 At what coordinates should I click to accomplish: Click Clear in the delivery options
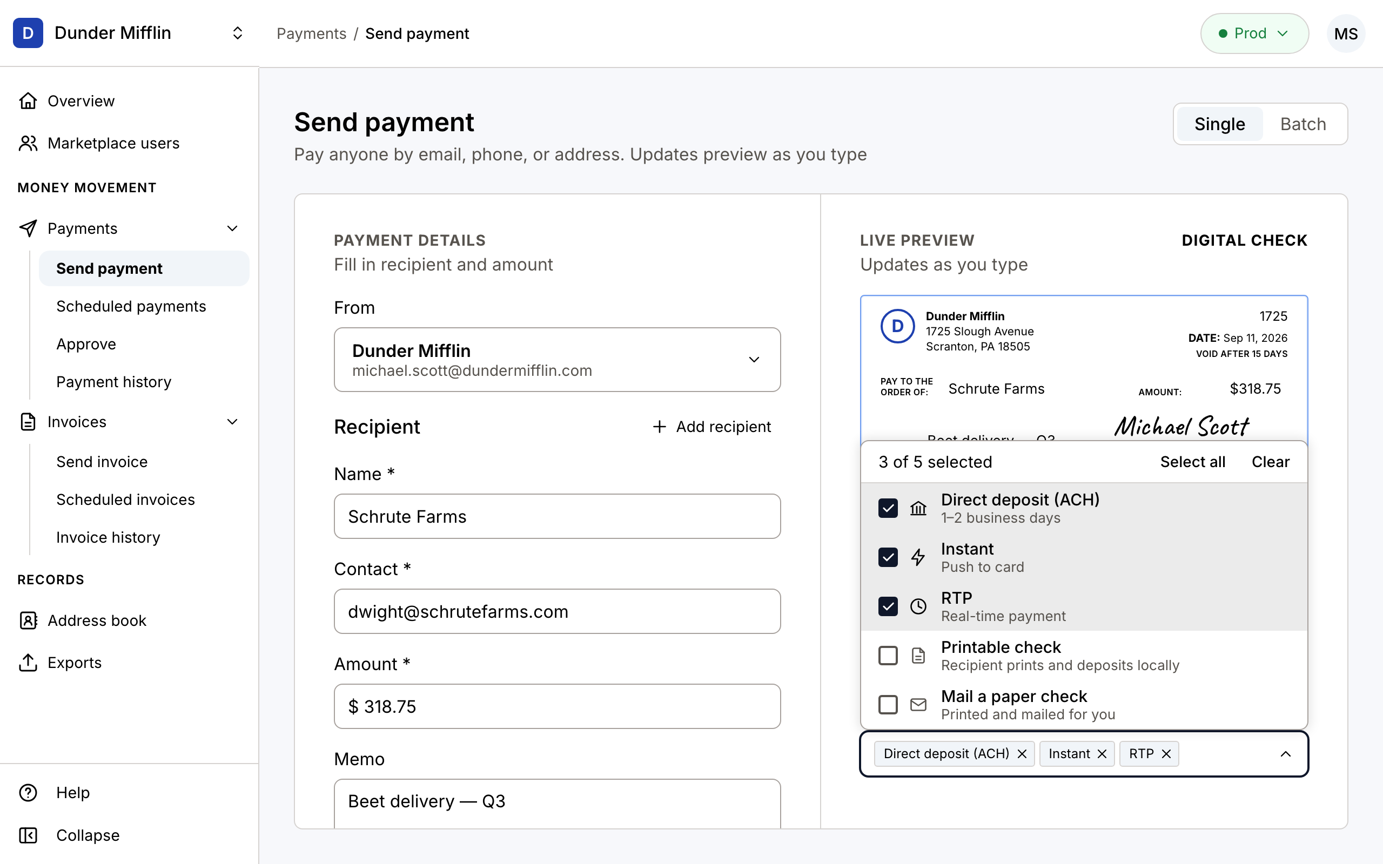pyautogui.click(x=1271, y=462)
